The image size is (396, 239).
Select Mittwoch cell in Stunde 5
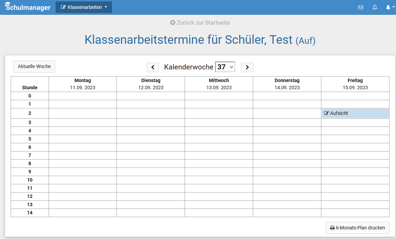click(219, 139)
